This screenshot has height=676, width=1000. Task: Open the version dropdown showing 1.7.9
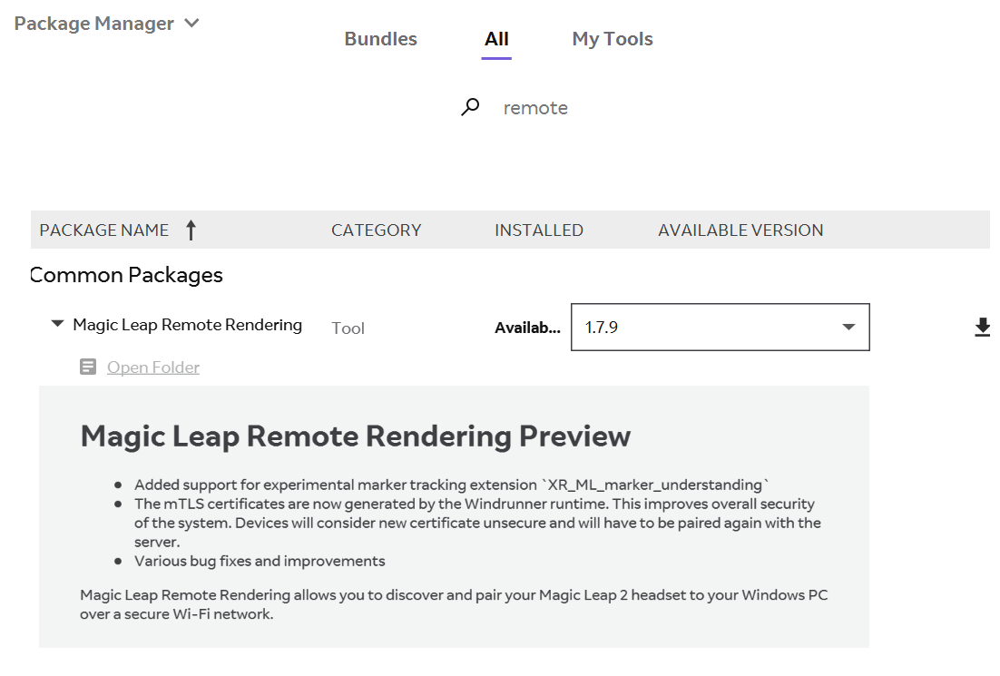848,327
